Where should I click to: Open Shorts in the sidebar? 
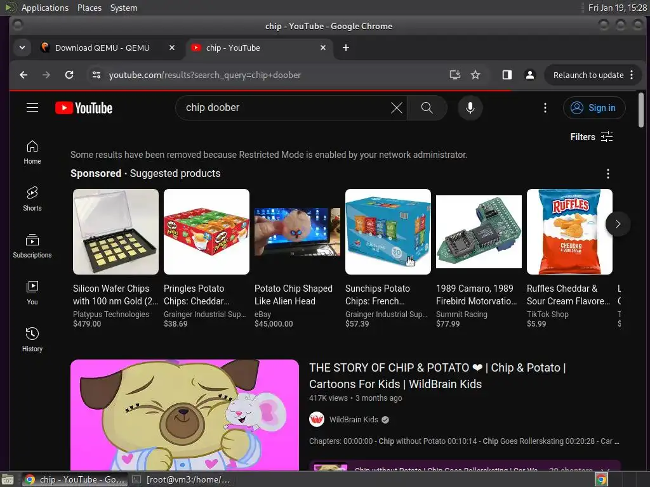(32, 198)
